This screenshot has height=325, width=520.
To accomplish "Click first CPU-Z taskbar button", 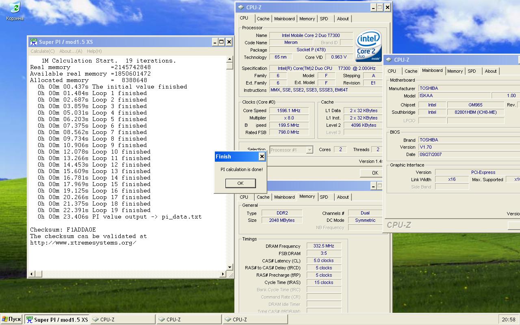I will pyautogui.click(x=123, y=320).
